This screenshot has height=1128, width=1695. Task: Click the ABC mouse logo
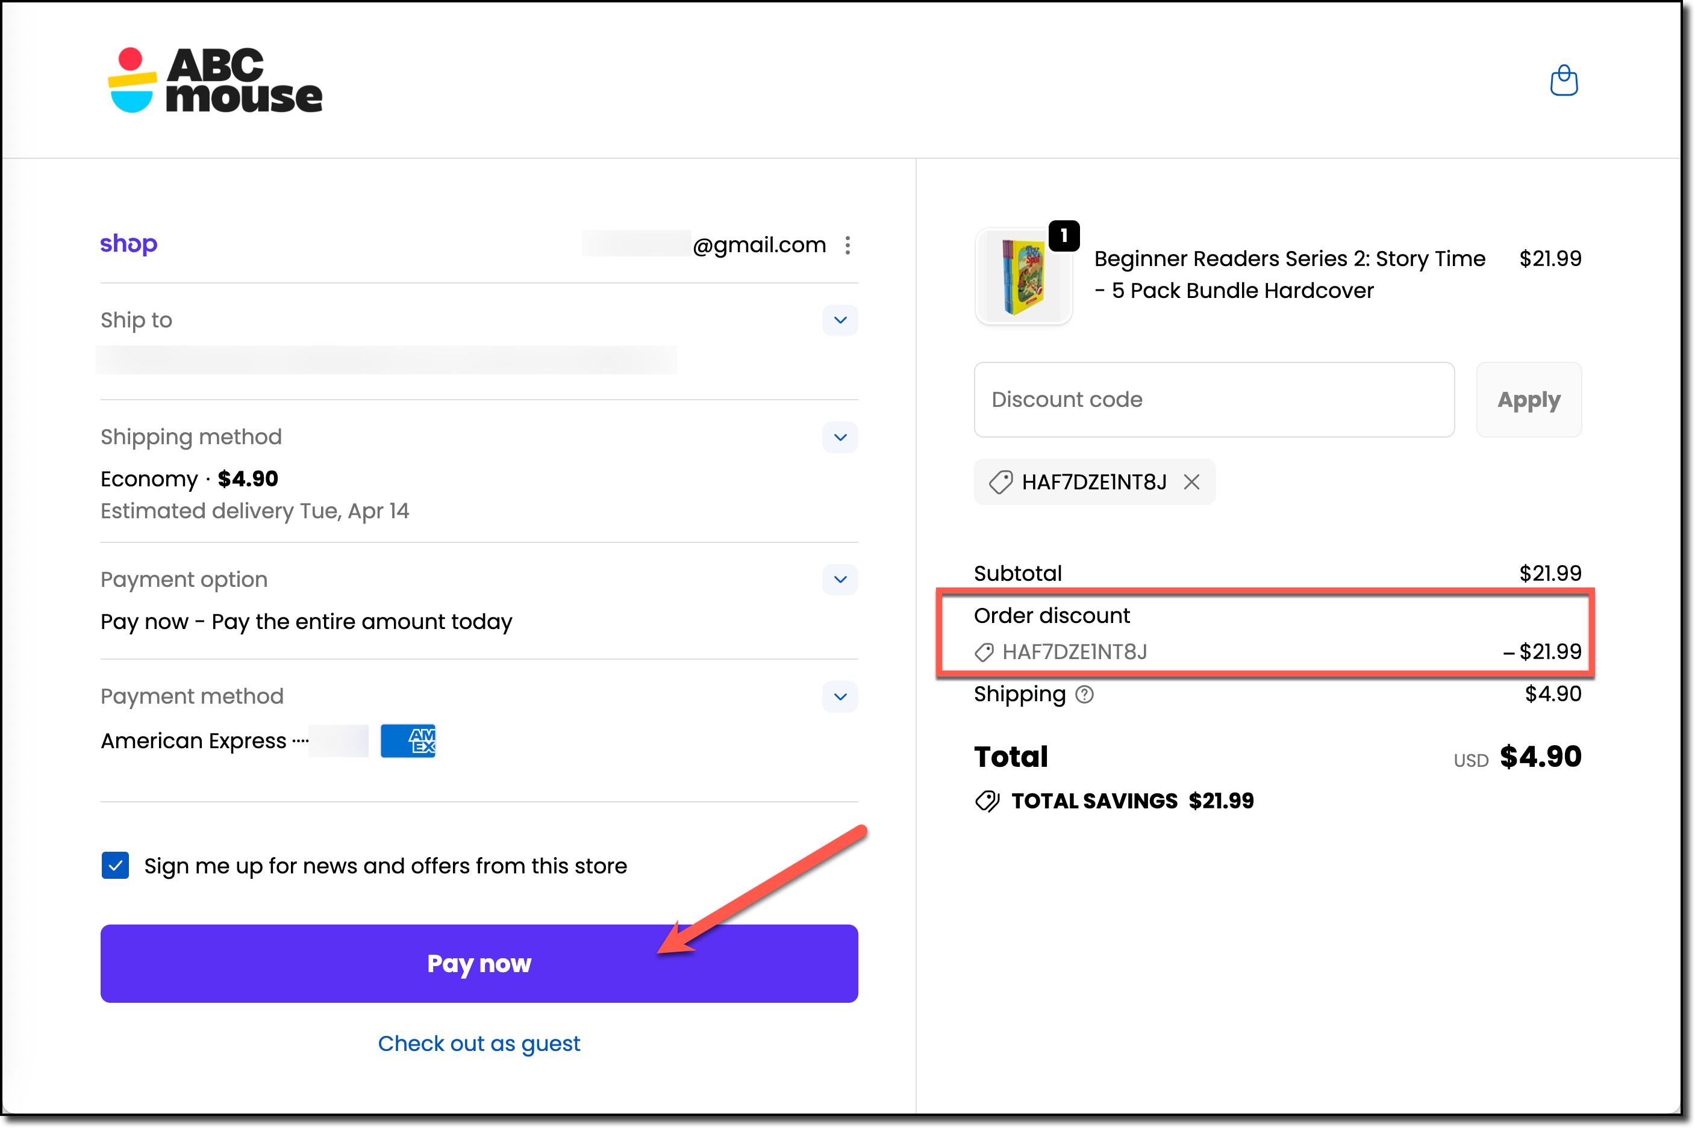[214, 80]
